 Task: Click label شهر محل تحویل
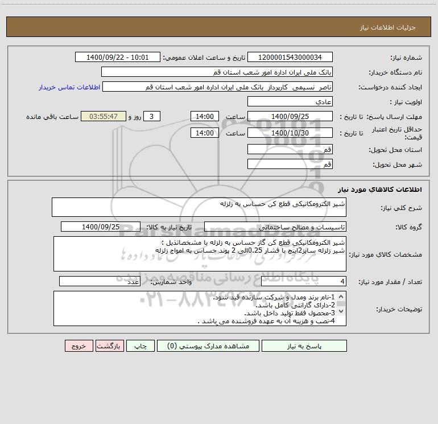tap(397, 164)
